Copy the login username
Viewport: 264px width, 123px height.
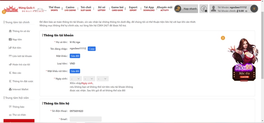click(92, 49)
